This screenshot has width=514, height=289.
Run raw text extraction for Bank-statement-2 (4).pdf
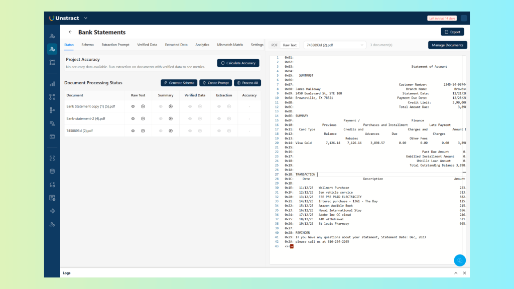(143, 118)
